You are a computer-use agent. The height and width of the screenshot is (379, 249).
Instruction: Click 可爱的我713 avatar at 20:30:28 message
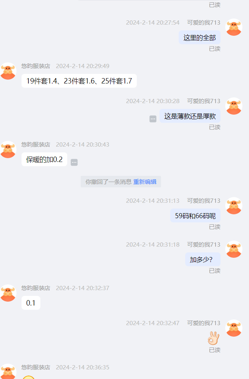click(234, 106)
